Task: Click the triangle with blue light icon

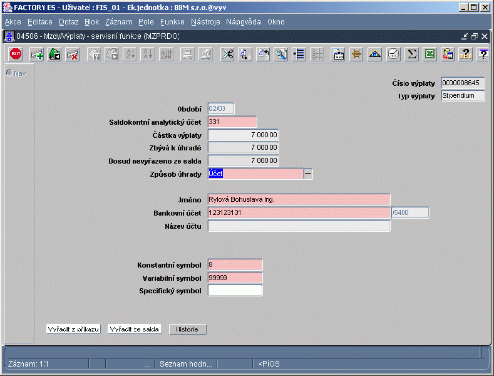Action: tap(374, 54)
